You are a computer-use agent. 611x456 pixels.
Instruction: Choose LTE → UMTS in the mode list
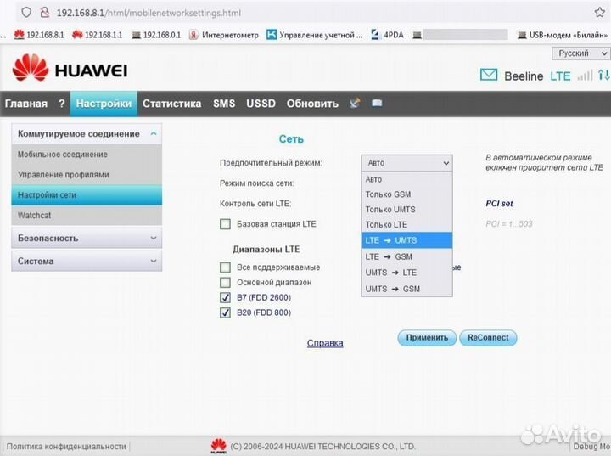(x=406, y=240)
